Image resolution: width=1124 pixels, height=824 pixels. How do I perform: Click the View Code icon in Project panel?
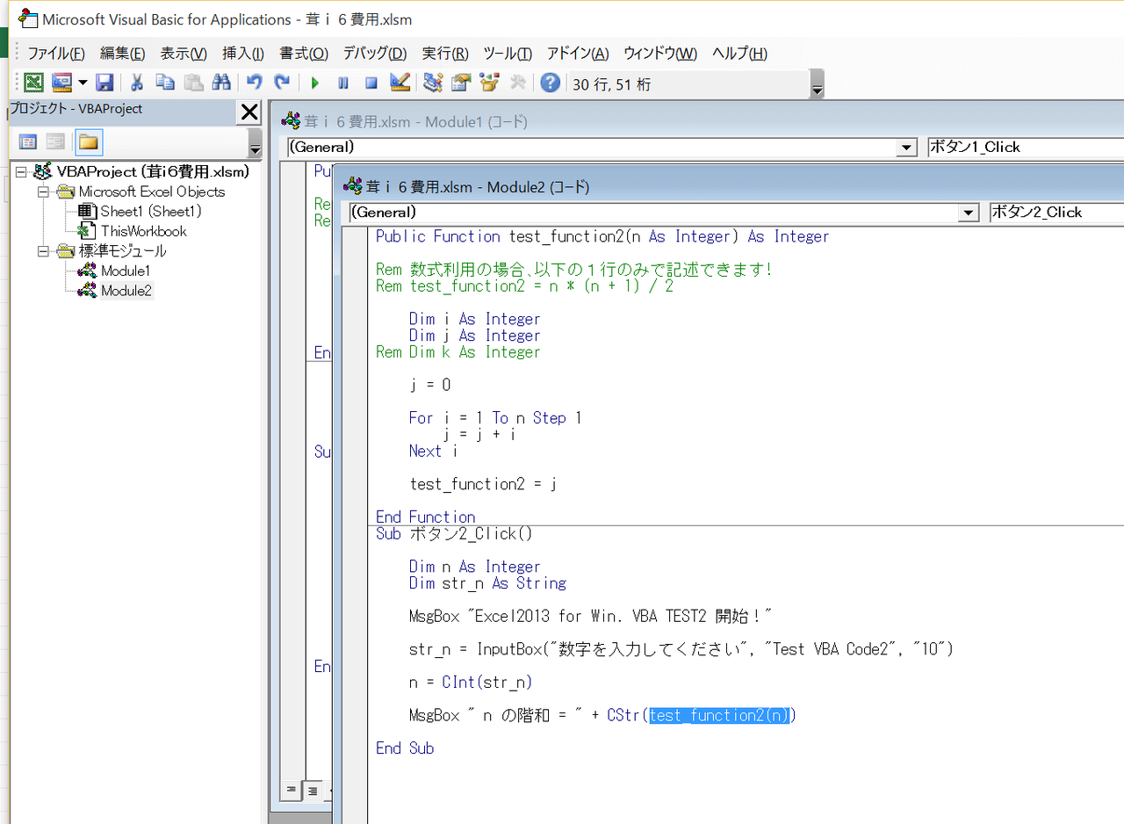(x=28, y=141)
